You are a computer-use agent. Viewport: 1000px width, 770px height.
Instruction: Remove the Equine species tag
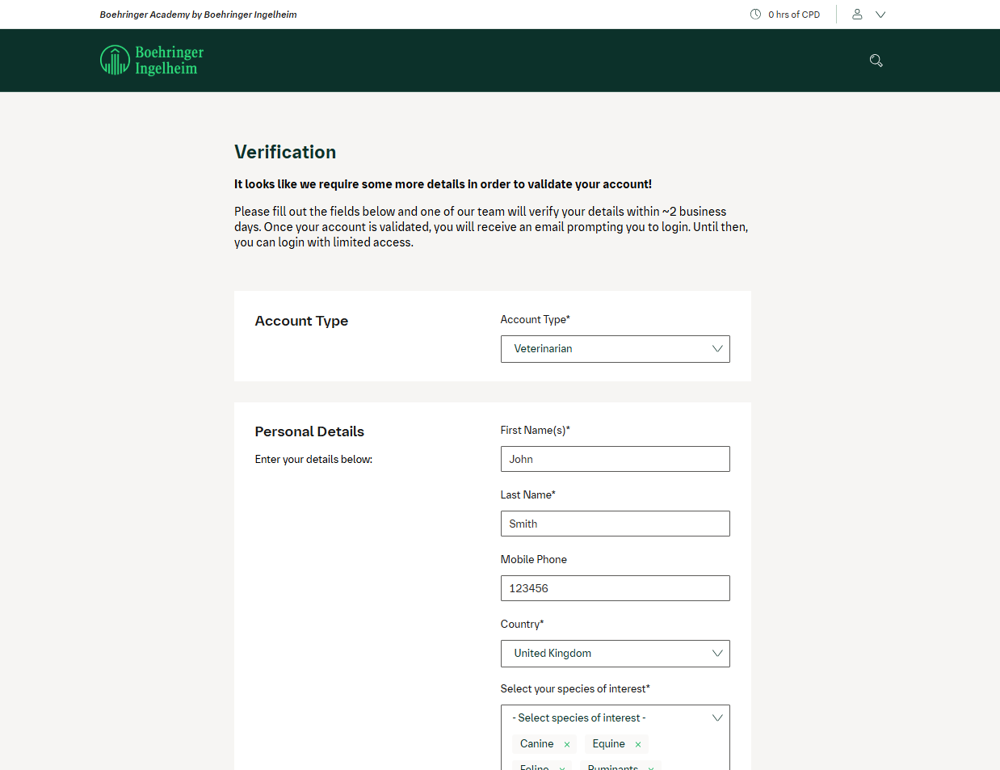pos(637,743)
